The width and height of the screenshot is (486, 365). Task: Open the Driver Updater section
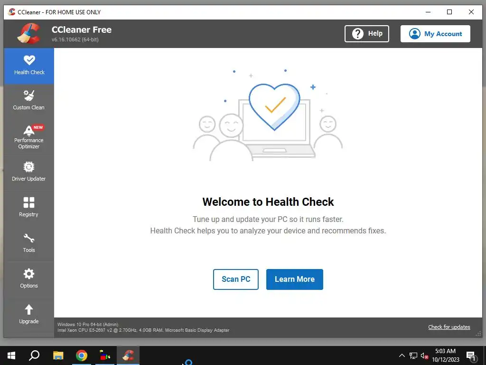point(29,172)
